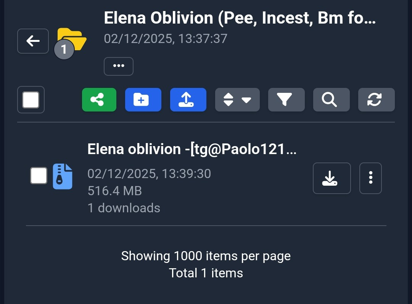
Task: Open the 'Elena oblivion' file name link
Action: point(192,149)
